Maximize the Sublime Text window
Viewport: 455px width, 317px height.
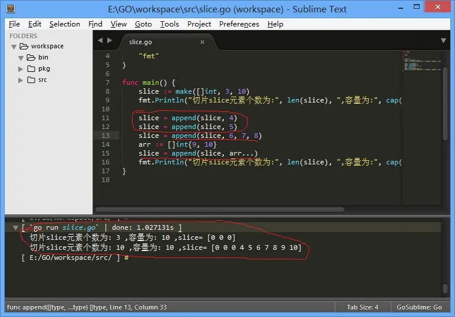point(417,7)
